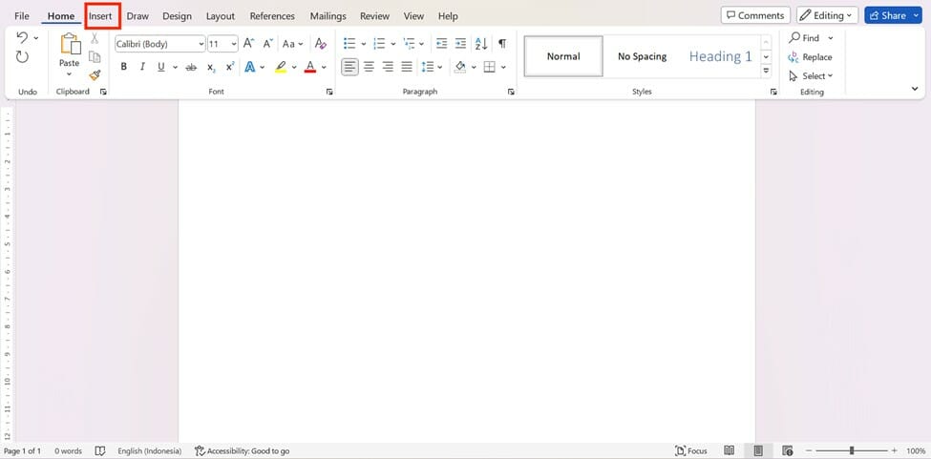Apply the Heading 1 style
The image size is (931, 459).
click(x=720, y=56)
